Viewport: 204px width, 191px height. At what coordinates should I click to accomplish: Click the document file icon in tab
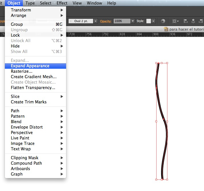[x=166, y=29]
